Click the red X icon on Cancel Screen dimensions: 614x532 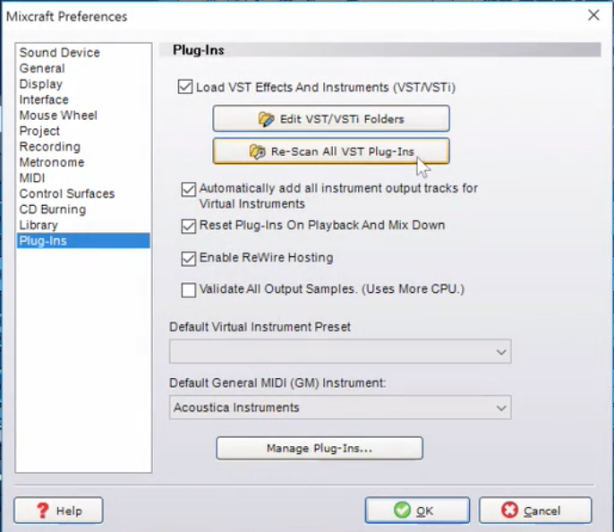(509, 511)
